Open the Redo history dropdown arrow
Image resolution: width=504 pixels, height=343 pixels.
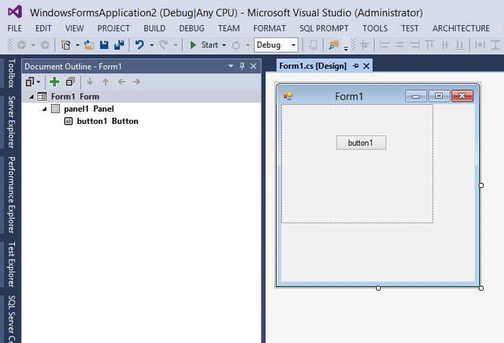click(x=176, y=46)
